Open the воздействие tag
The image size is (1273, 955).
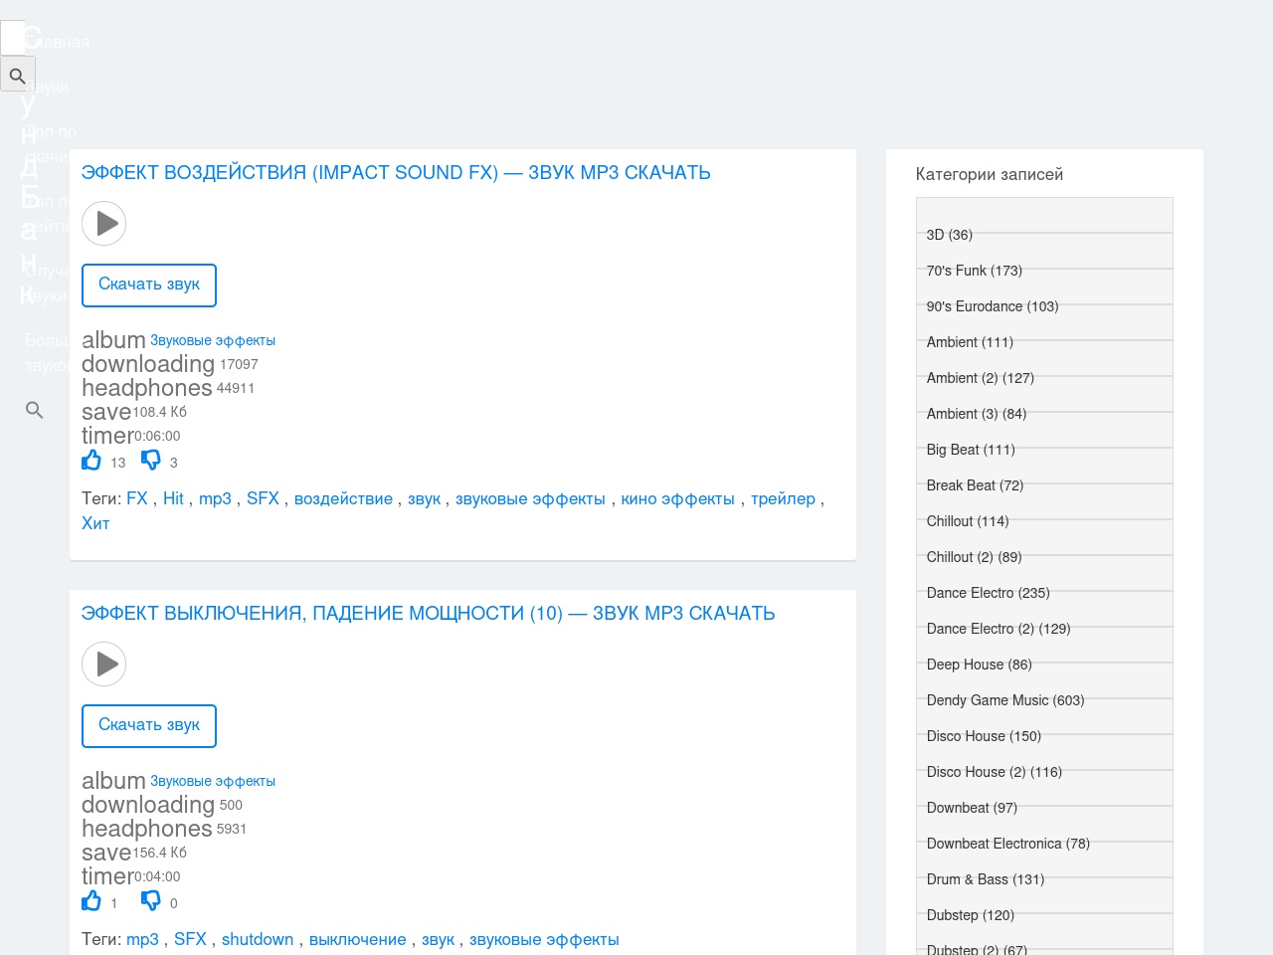[343, 498]
